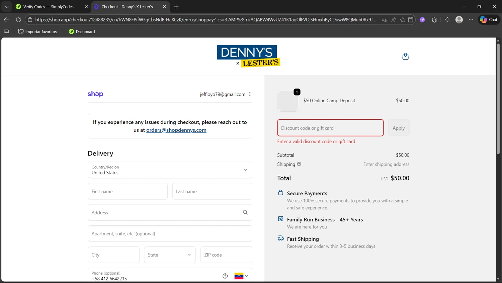Open the shopping bag cart icon
This screenshot has height=283, width=502.
[405, 56]
